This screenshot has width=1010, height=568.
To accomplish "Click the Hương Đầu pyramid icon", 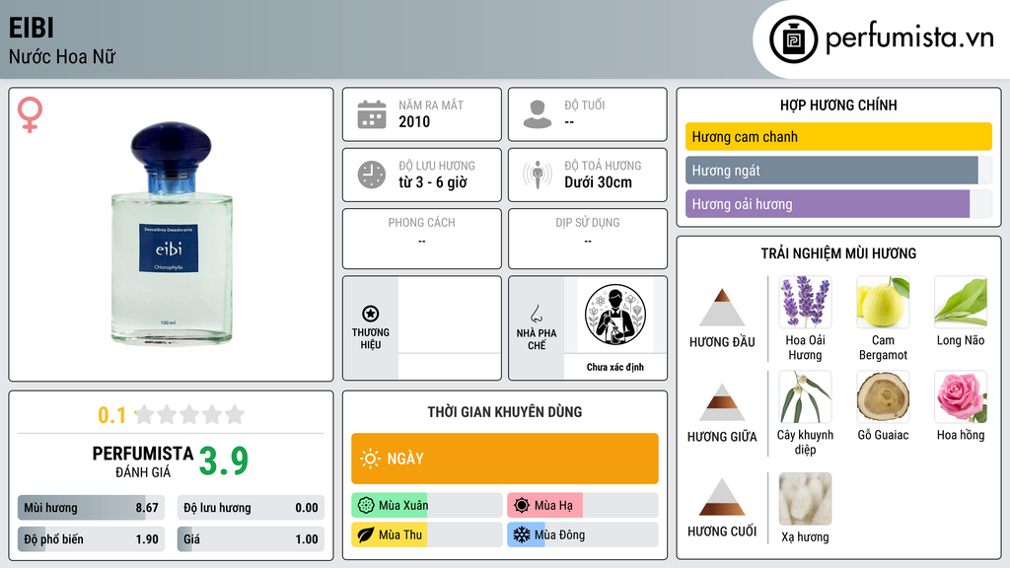I will click(722, 308).
